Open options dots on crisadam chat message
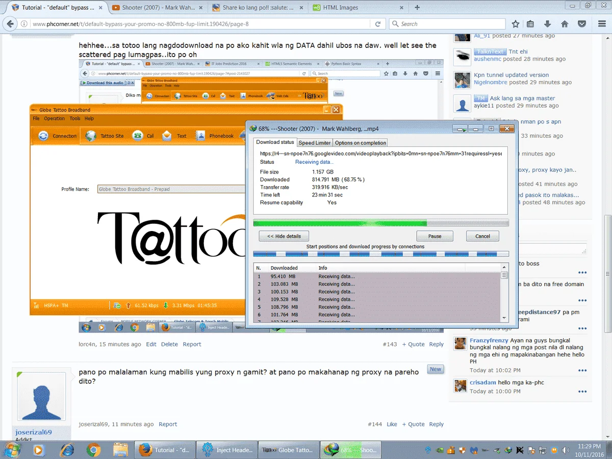The width and height of the screenshot is (612, 459). pos(582,392)
